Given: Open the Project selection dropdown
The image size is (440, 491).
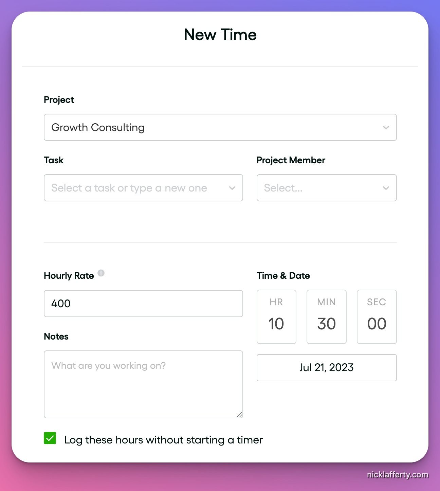Looking at the screenshot, I should (x=220, y=127).
